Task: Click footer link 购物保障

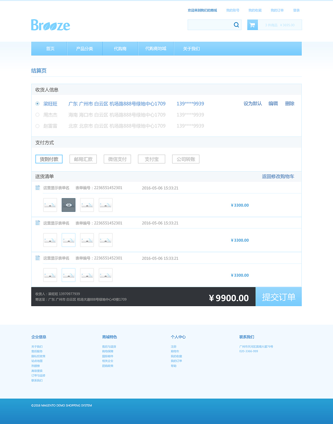Action: pyautogui.click(x=108, y=351)
